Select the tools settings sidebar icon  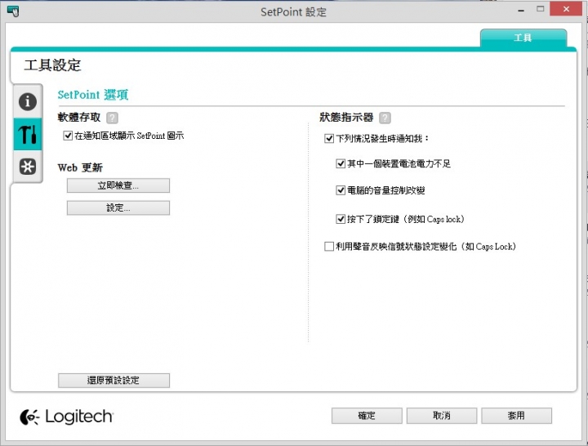(28, 134)
